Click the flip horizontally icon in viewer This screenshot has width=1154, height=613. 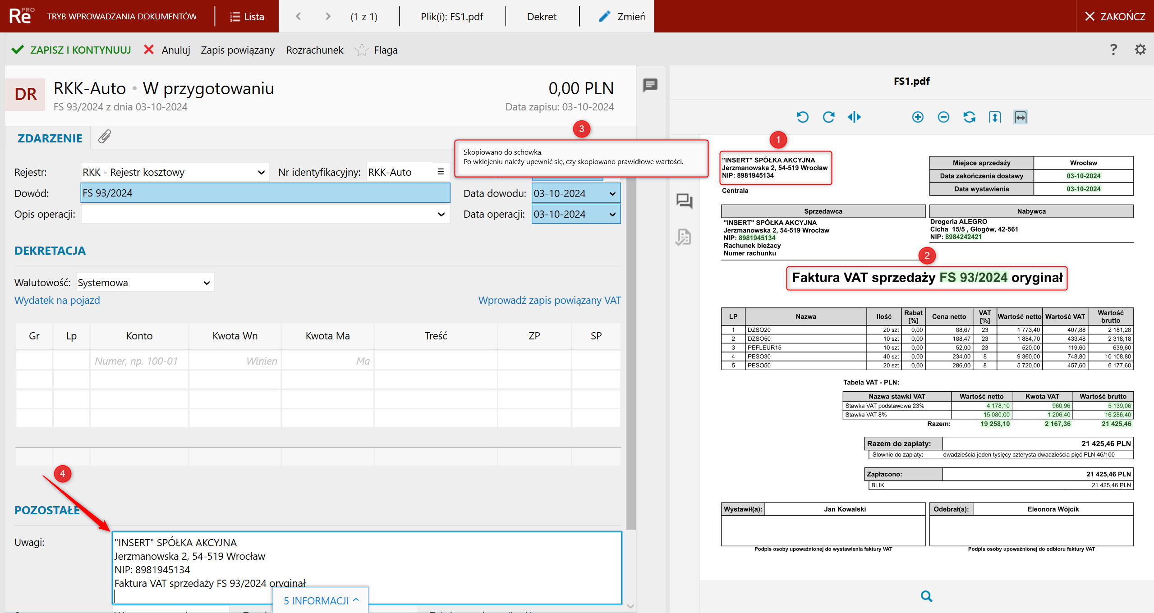854,117
